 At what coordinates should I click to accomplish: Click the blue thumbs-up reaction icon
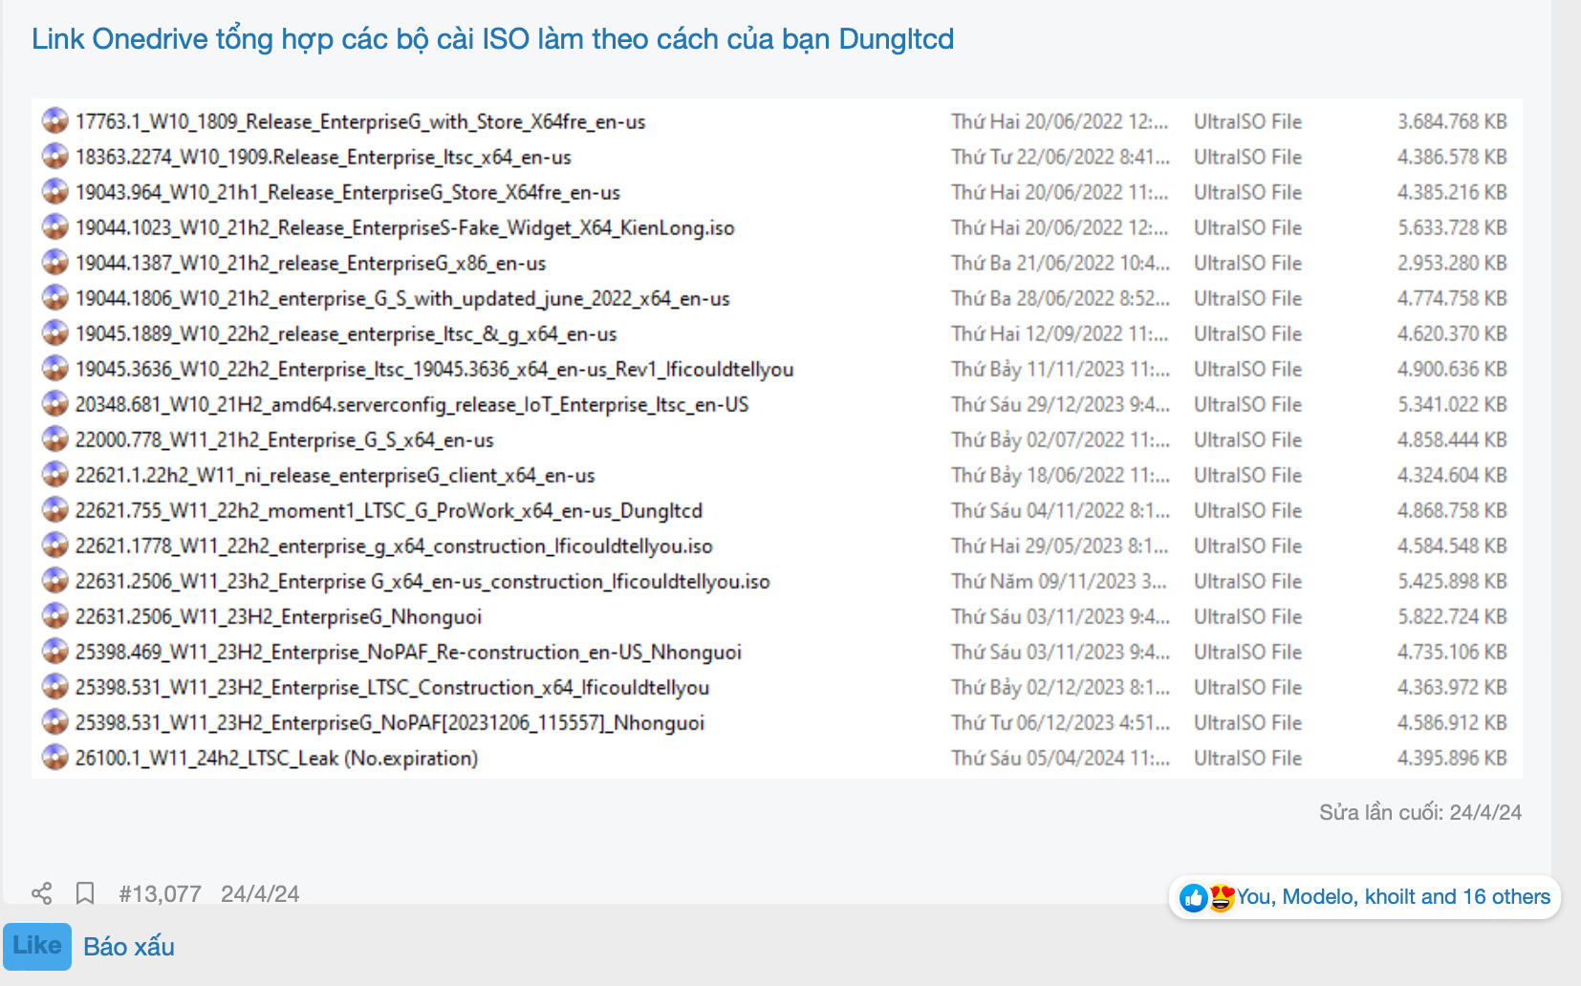[1193, 897]
